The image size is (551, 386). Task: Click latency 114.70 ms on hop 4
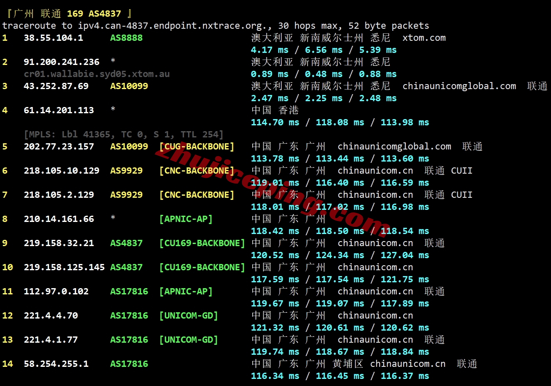pos(275,122)
